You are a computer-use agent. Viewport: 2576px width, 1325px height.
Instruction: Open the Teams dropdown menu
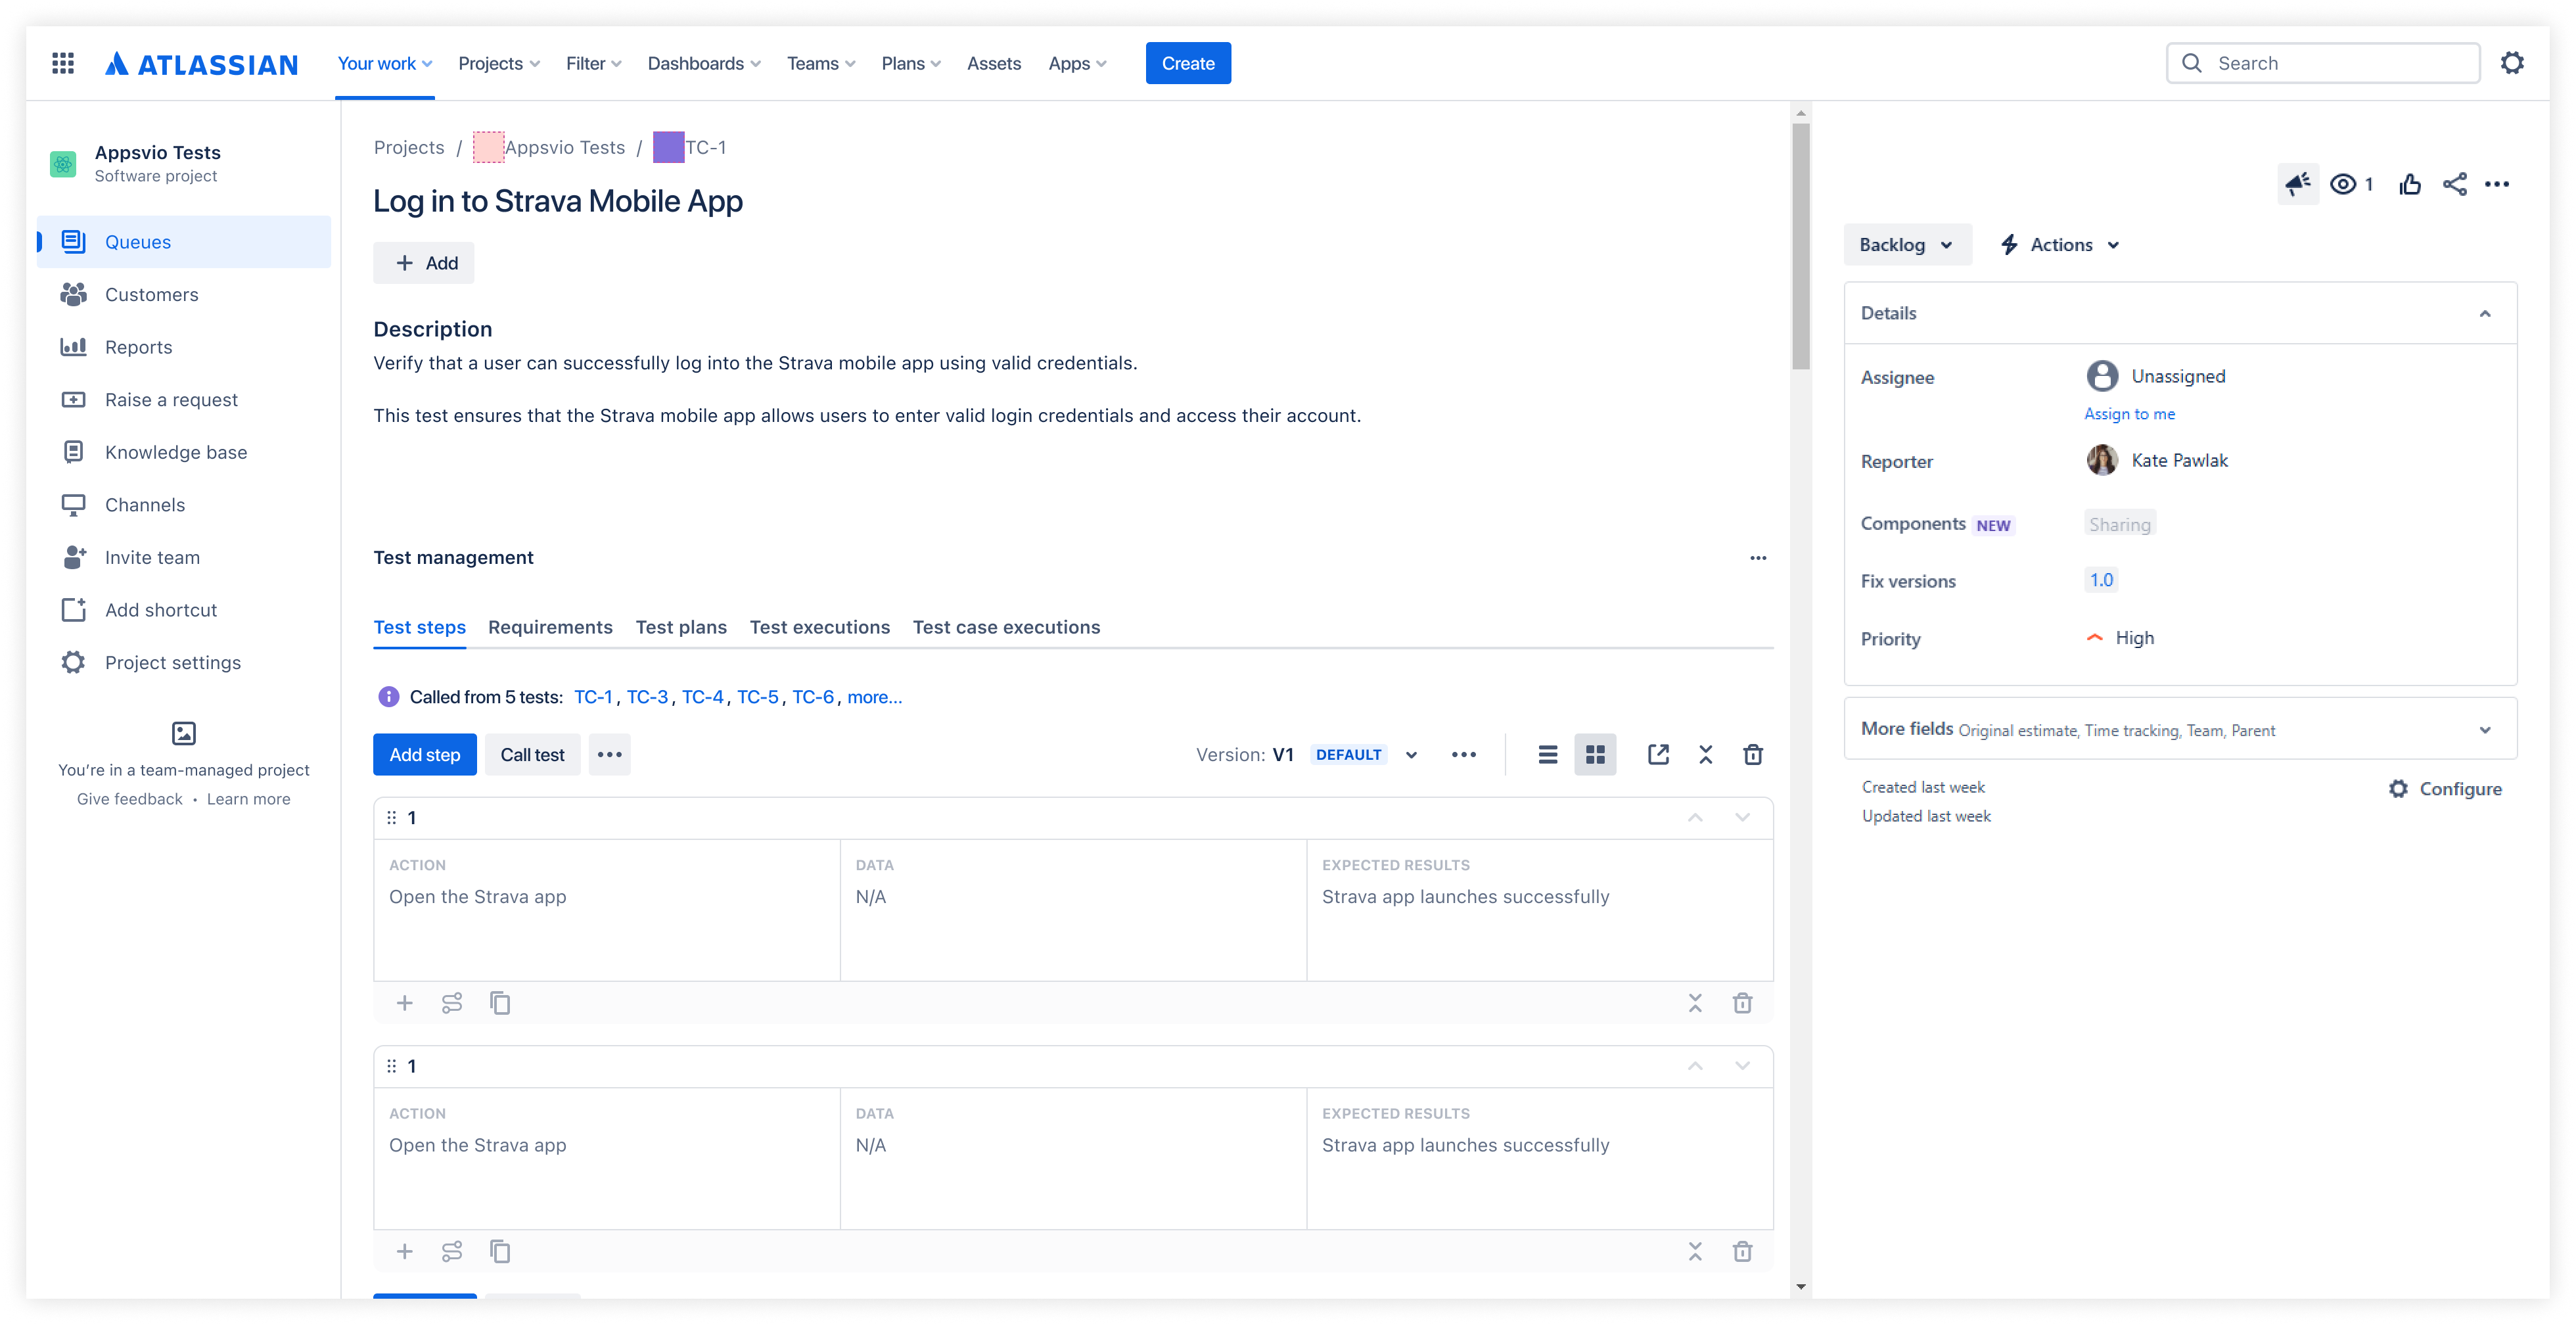point(821,63)
